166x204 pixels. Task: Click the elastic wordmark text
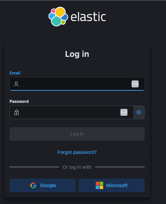pos(88,17)
